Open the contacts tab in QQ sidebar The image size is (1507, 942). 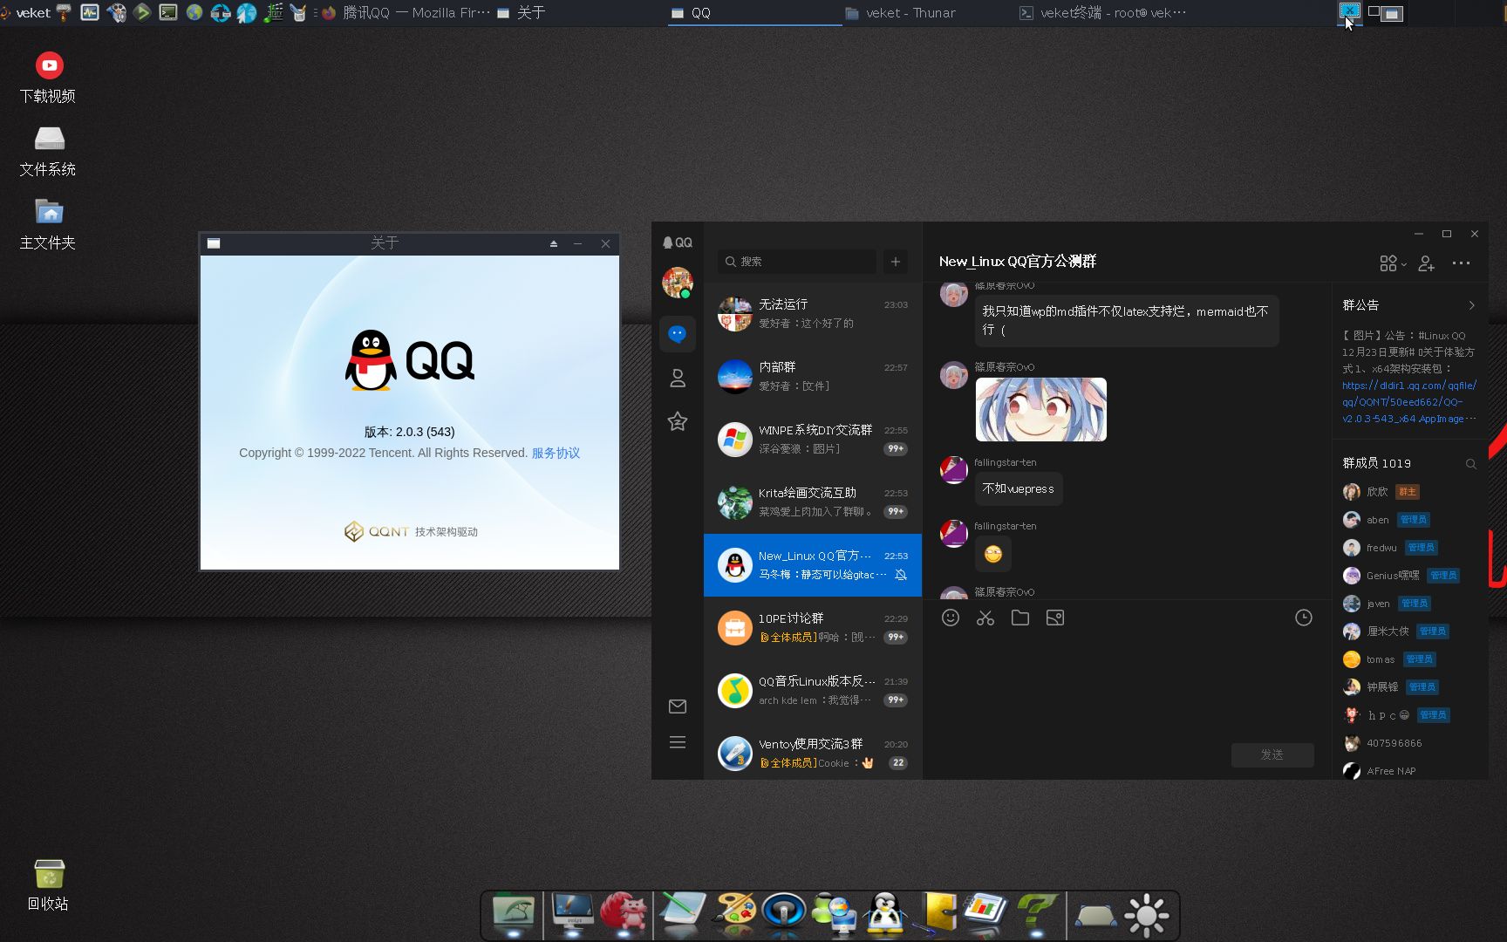(x=677, y=378)
